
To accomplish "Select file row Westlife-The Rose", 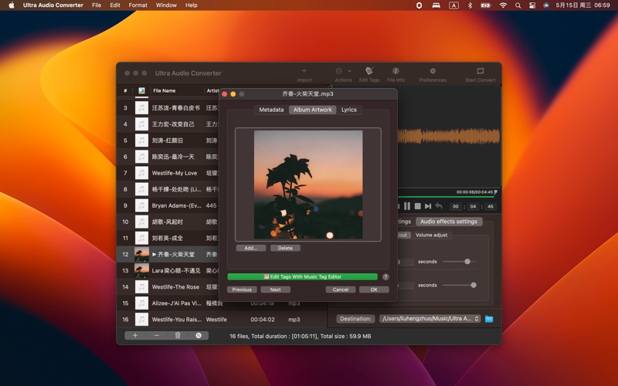I will tap(175, 286).
